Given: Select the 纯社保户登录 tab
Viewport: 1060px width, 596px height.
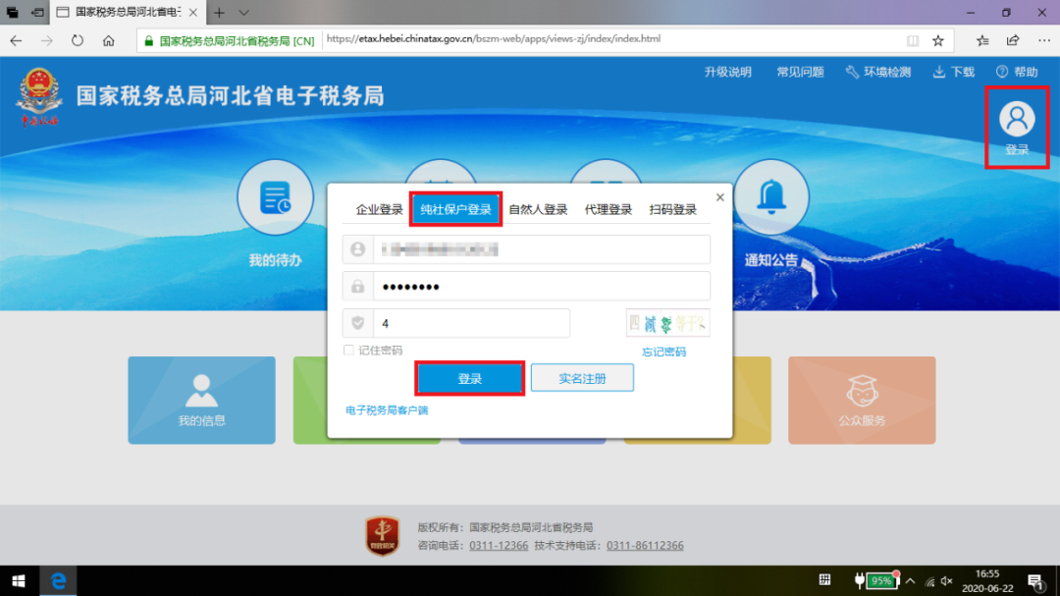Looking at the screenshot, I should tap(455, 209).
